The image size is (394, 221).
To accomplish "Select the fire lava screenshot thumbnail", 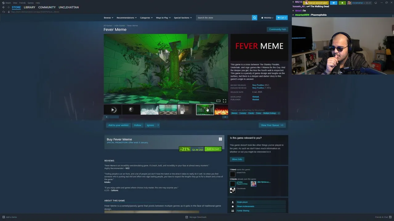I will pyautogui.click(x=221, y=110).
